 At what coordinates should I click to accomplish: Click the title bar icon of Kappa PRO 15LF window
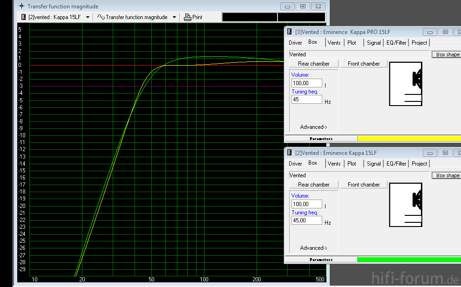[289, 32]
